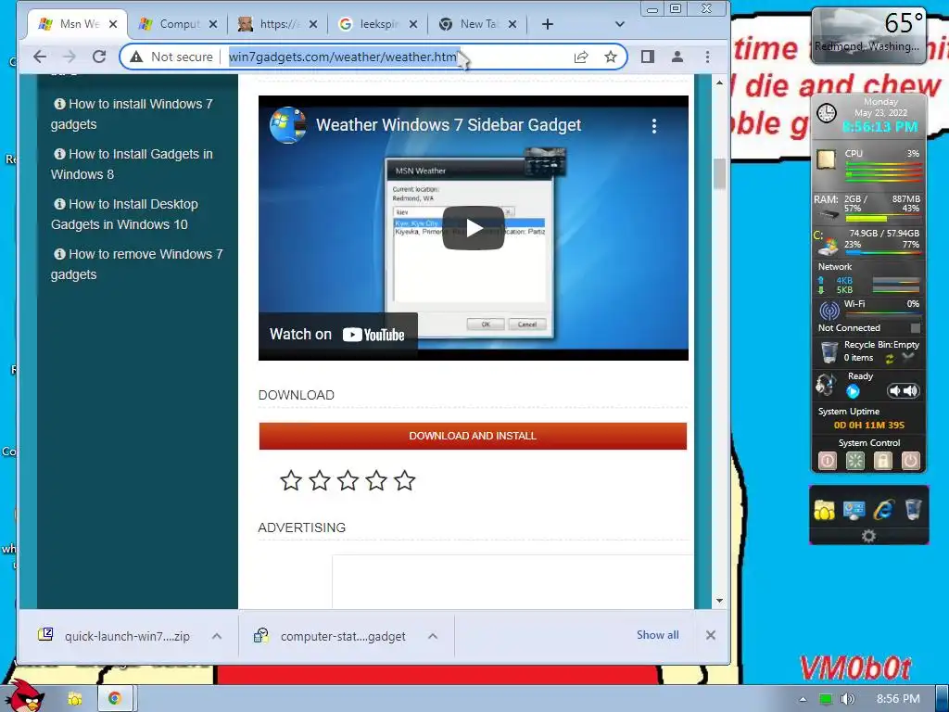Image resolution: width=949 pixels, height=712 pixels.
Task: Open Chrome side panel icon
Action: [x=648, y=57]
